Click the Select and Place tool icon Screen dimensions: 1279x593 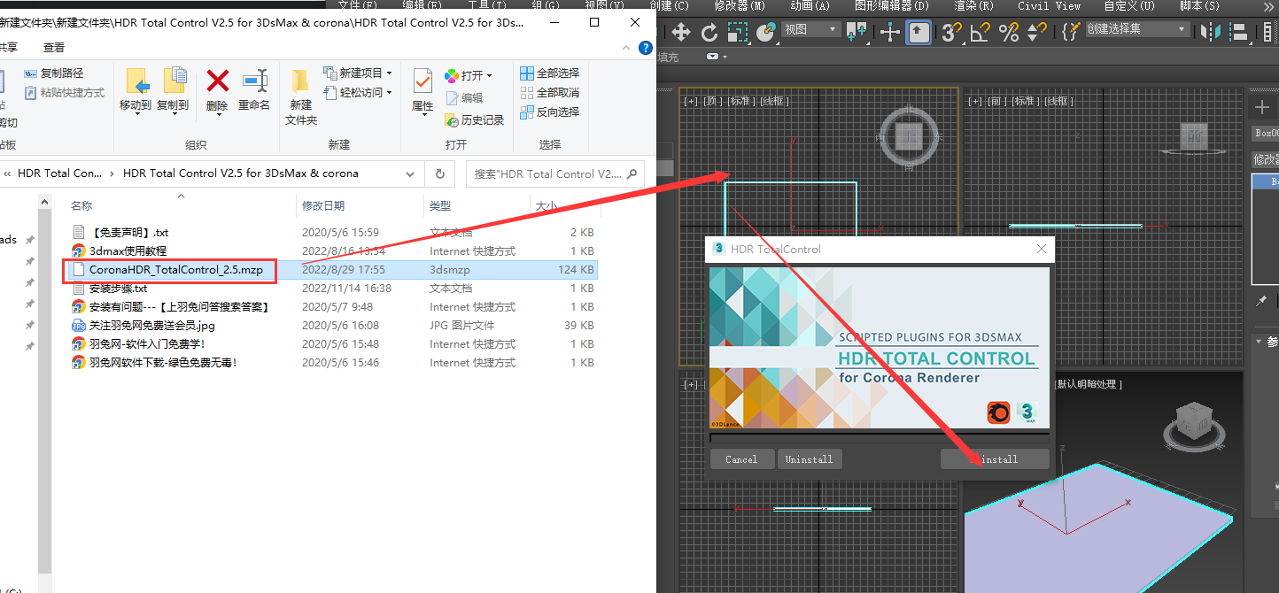(767, 33)
